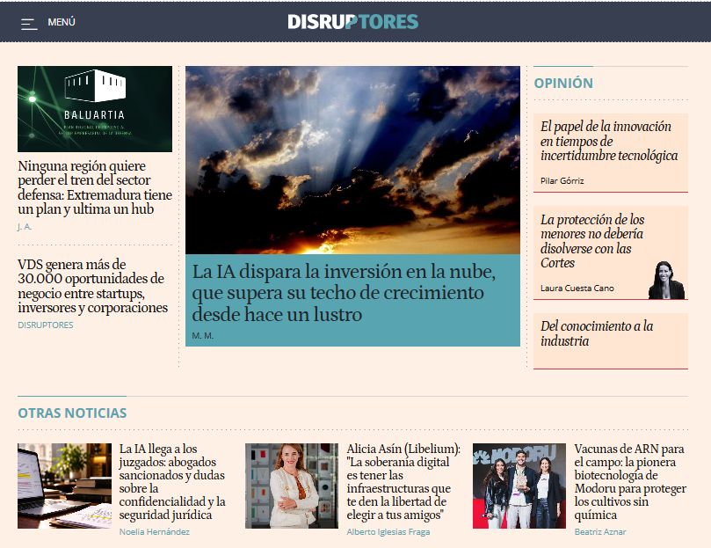Image resolution: width=711 pixels, height=548 pixels.
Task: Read Vacunas de ARN para el campo
Action: pos(630,482)
